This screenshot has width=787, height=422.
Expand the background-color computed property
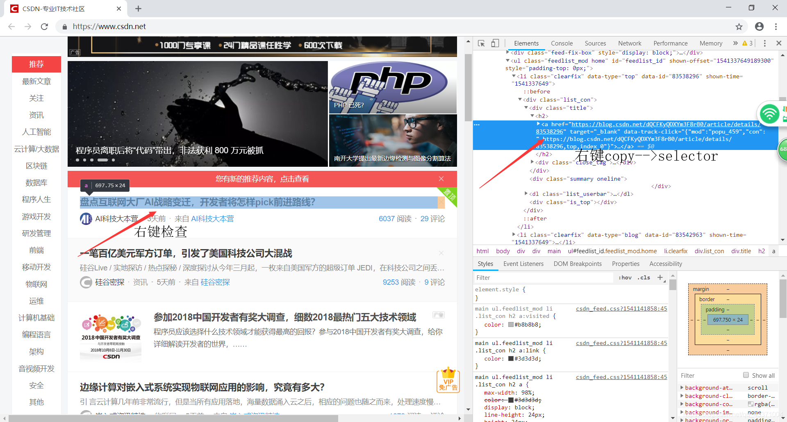point(682,404)
